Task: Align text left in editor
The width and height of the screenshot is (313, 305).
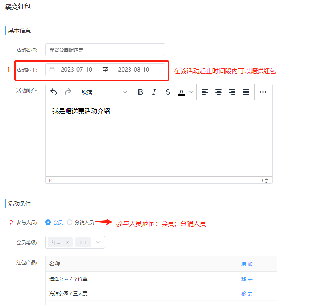Action: tap(205, 92)
